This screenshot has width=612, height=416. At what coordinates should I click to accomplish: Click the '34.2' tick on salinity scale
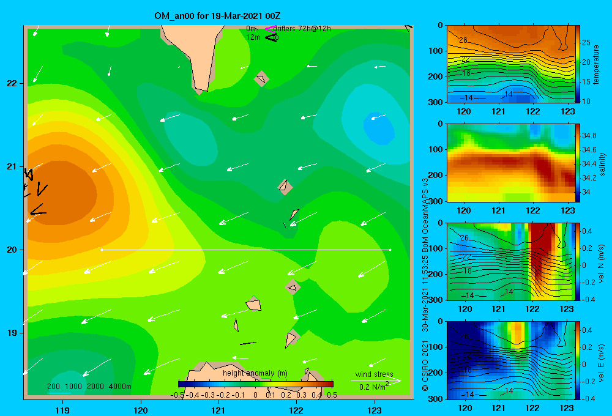[x=589, y=178]
